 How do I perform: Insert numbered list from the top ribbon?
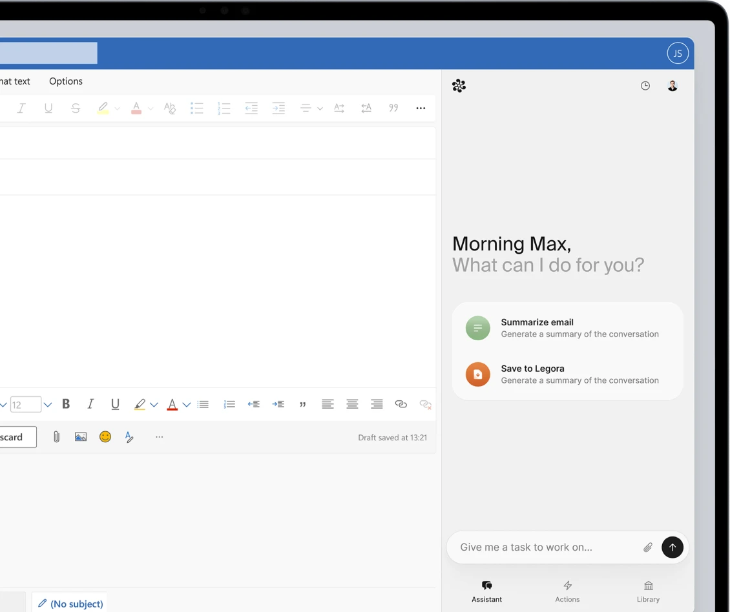pyautogui.click(x=224, y=108)
